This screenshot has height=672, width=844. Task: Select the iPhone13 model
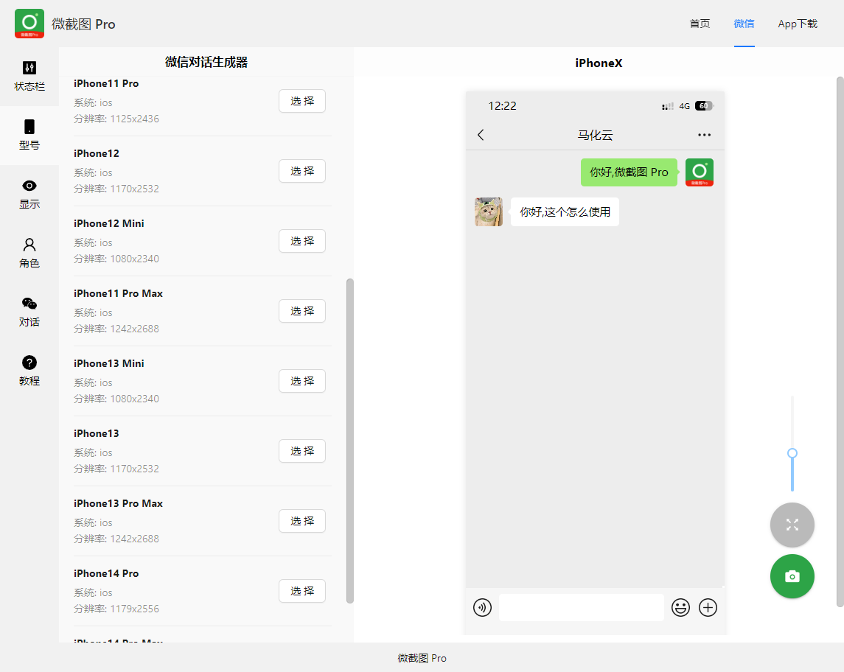(x=302, y=451)
